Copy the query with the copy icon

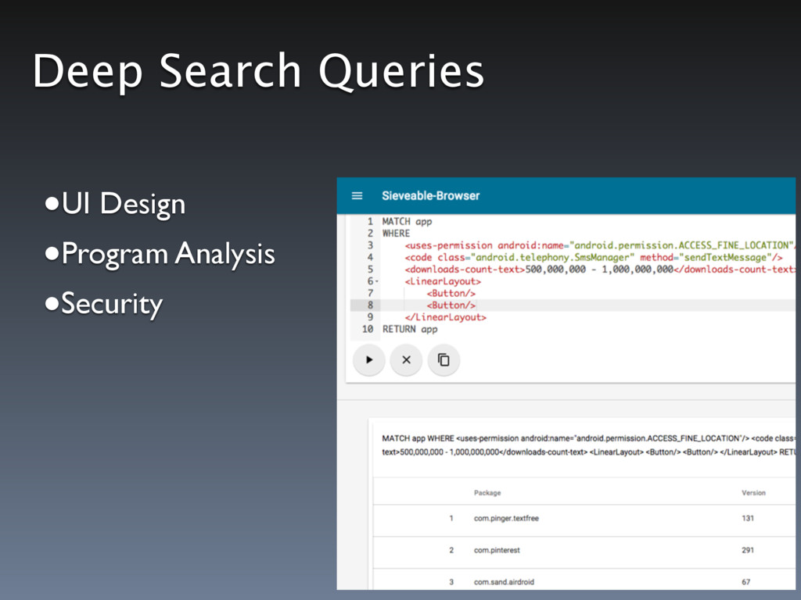[444, 359]
